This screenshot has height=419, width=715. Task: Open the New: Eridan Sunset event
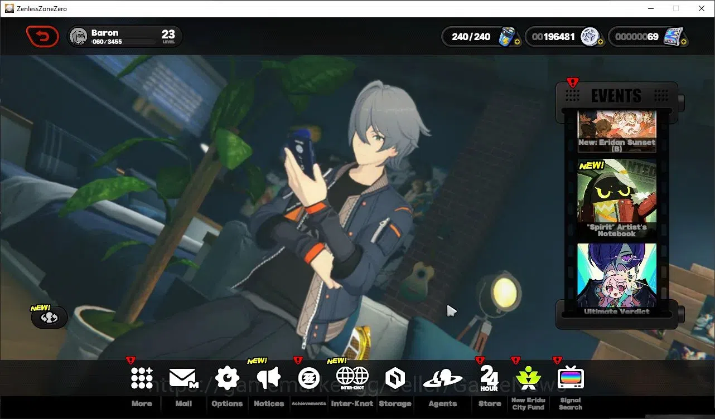point(616,131)
